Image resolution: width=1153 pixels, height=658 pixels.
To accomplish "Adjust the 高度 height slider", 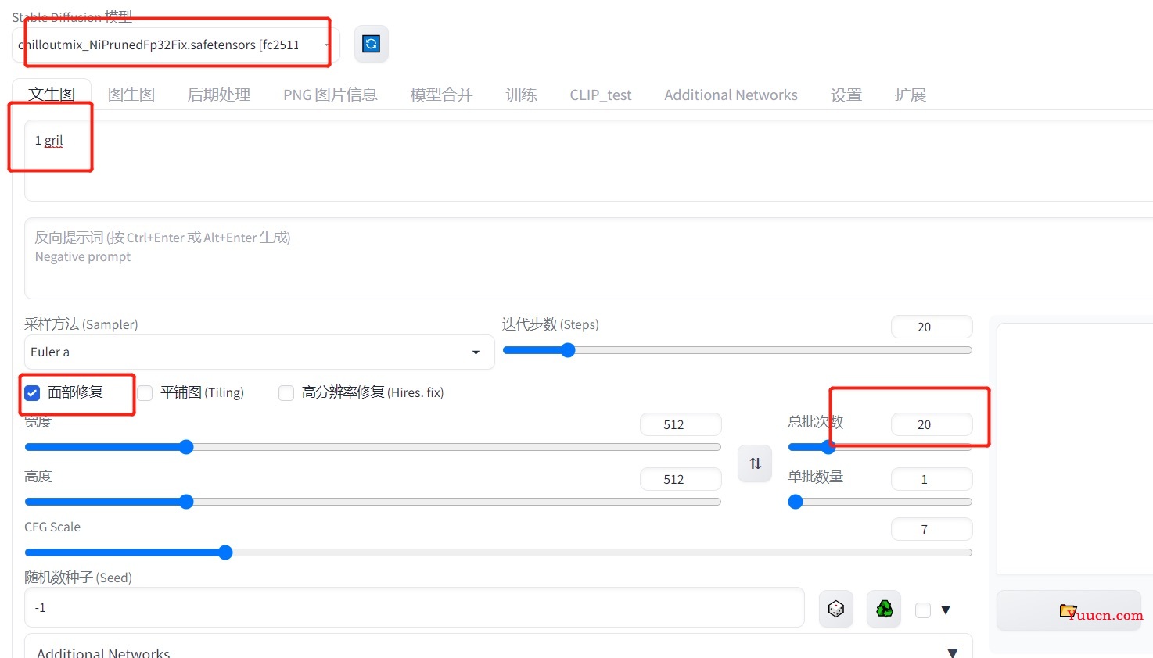I will pyautogui.click(x=372, y=502).
